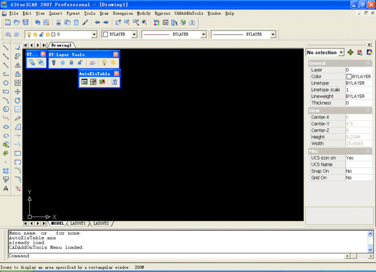376x272 pixels.
Task: Select the Erase tool
Action: click(x=18, y=48)
